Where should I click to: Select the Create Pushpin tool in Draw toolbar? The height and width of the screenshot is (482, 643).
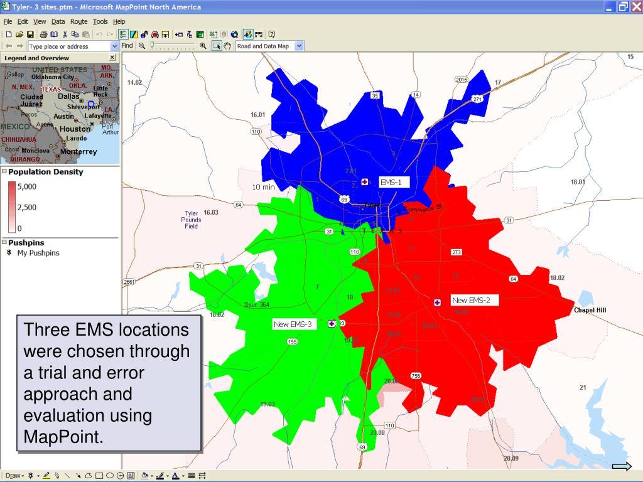(31, 476)
